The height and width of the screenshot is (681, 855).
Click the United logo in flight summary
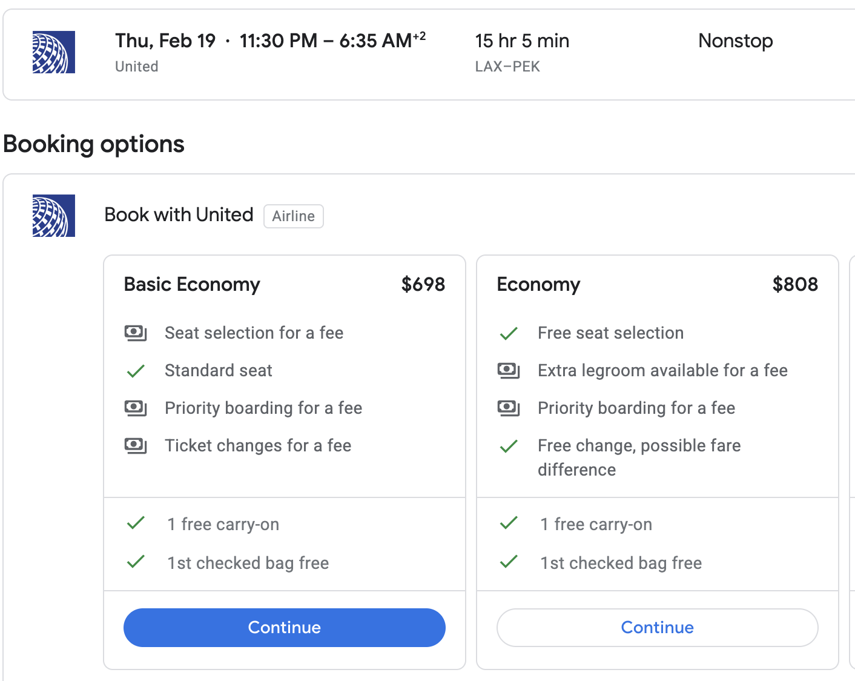click(54, 52)
